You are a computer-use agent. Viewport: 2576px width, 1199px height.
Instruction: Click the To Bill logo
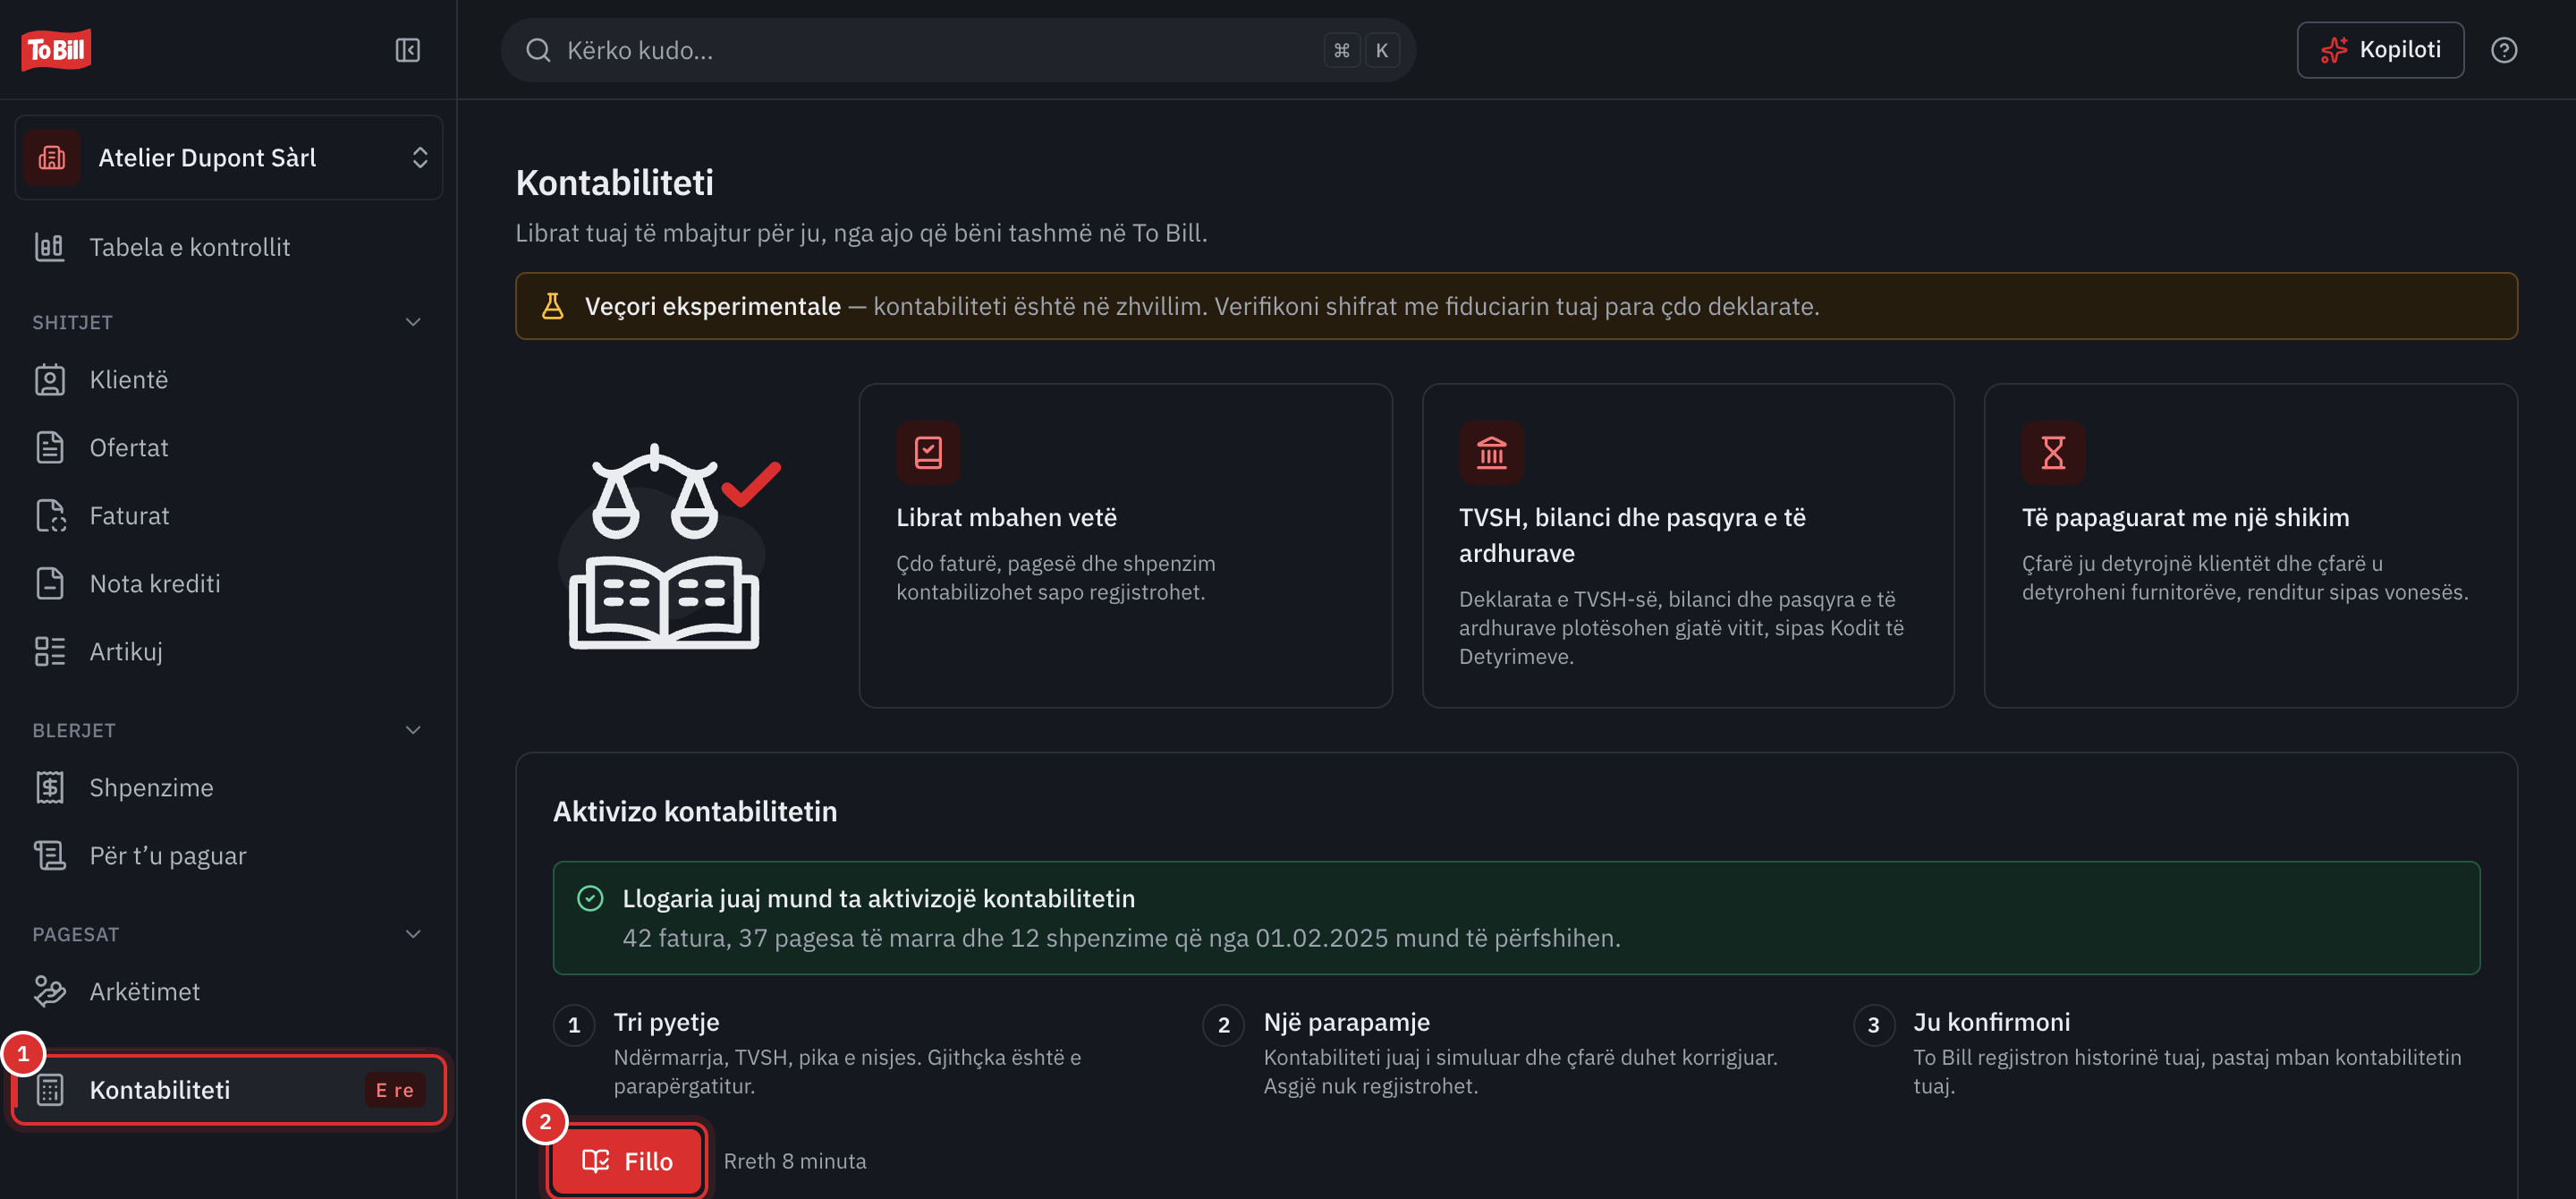point(56,49)
